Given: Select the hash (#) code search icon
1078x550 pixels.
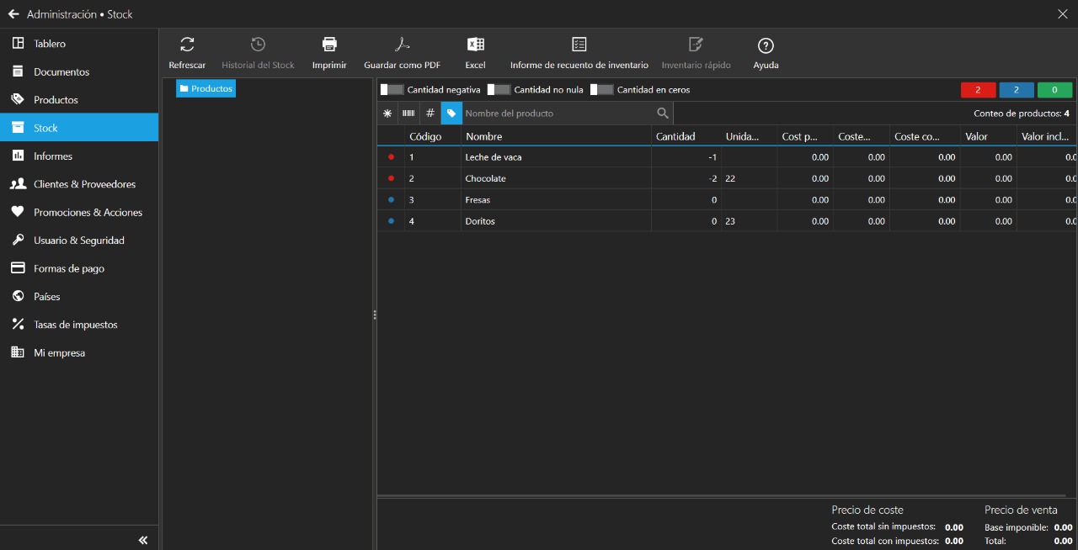Looking at the screenshot, I should (x=430, y=114).
